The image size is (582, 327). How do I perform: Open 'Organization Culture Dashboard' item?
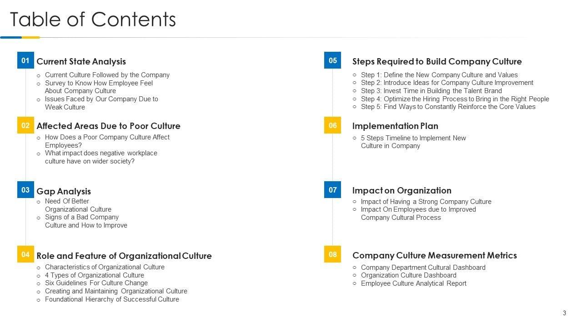tap(408, 275)
